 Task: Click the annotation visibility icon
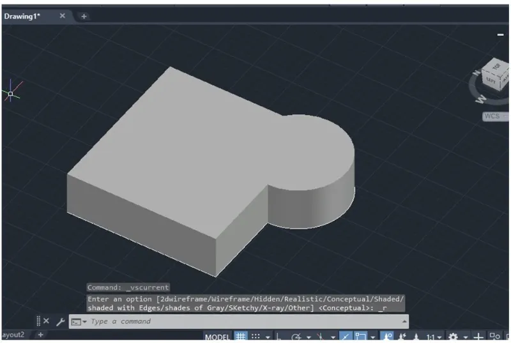pos(388,337)
